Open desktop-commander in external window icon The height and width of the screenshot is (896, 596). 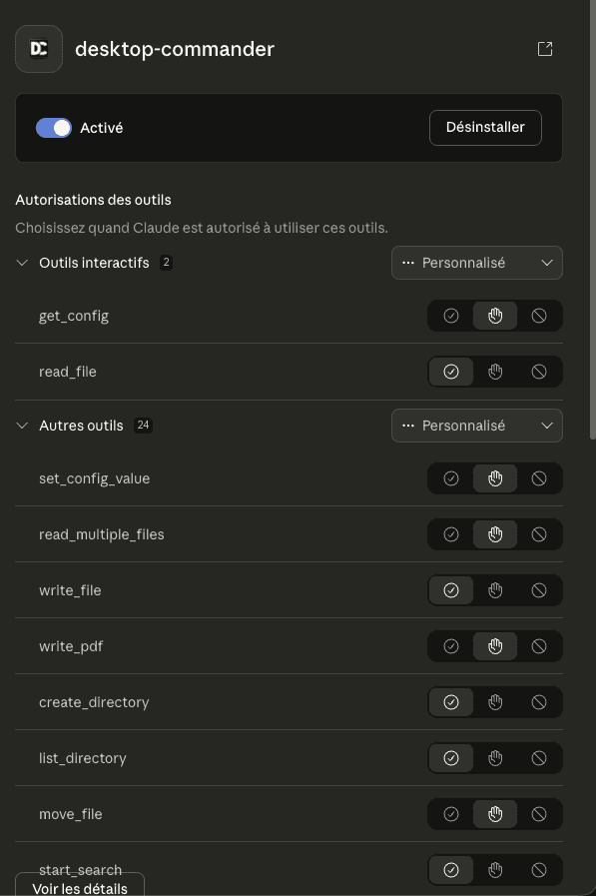[545, 49]
